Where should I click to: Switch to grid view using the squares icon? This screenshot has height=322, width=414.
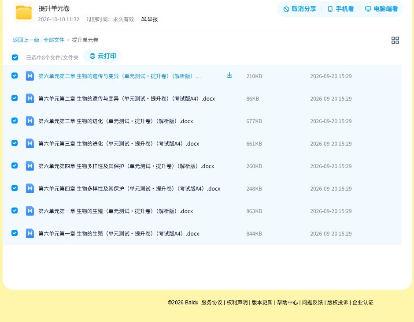[x=395, y=40]
